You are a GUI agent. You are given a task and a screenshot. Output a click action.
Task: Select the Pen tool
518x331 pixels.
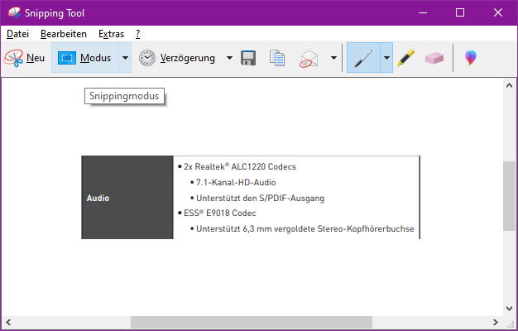coord(363,58)
